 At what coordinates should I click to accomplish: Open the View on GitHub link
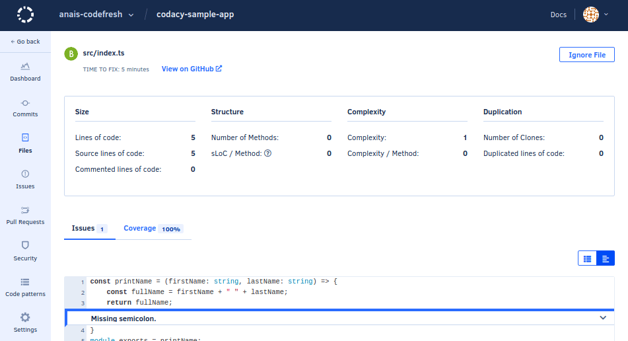coord(192,69)
